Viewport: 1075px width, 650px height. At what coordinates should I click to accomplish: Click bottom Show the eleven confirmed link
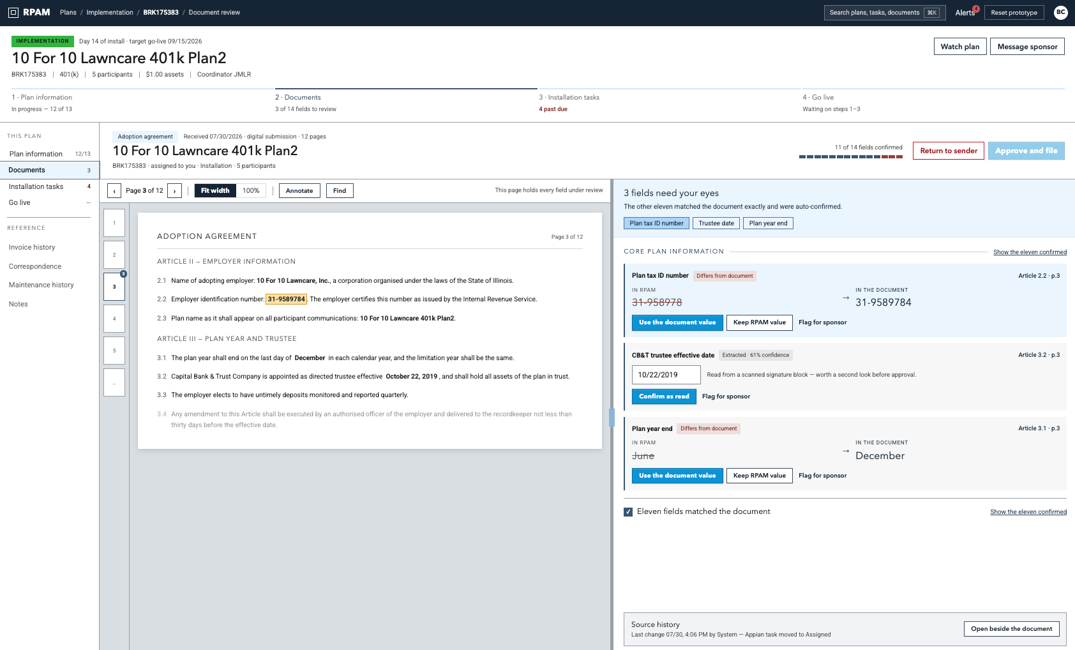(x=1028, y=512)
